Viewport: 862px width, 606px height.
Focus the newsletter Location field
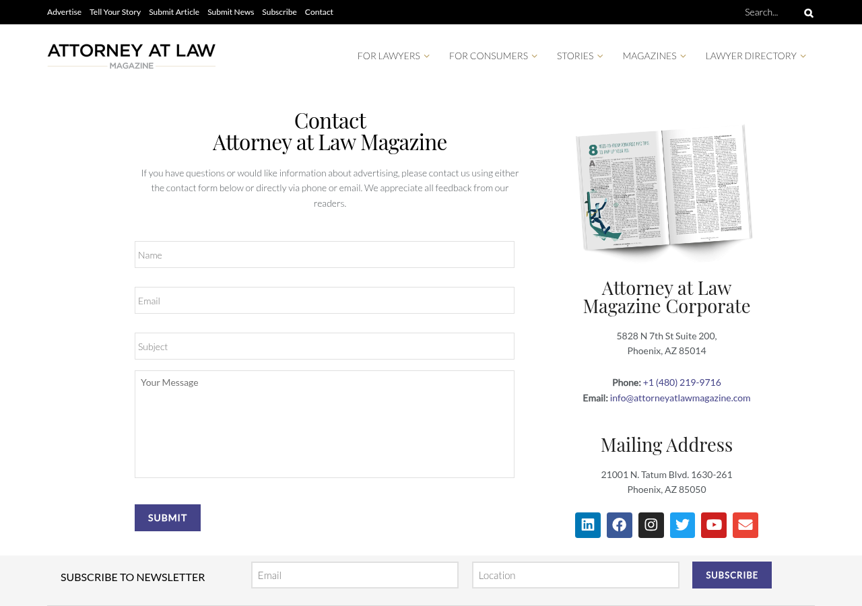576,575
